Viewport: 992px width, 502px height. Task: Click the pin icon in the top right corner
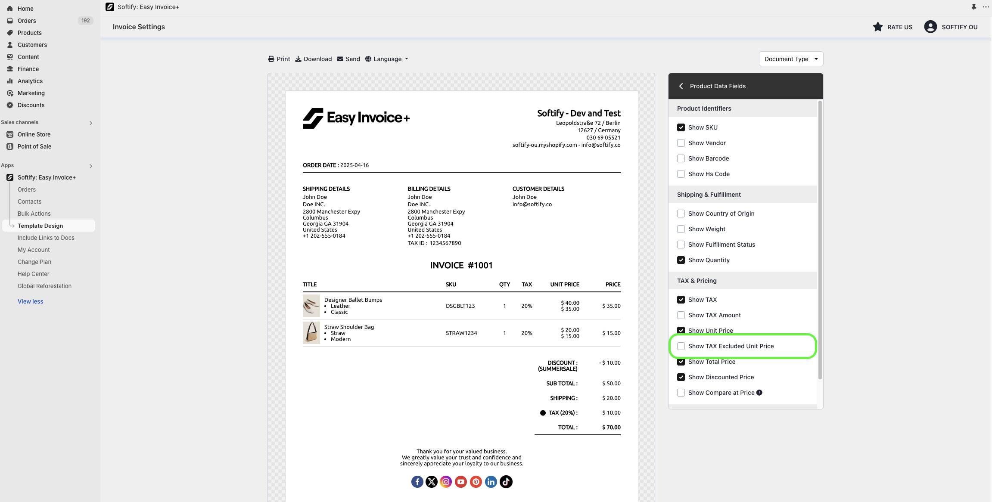[x=973, y=7]
